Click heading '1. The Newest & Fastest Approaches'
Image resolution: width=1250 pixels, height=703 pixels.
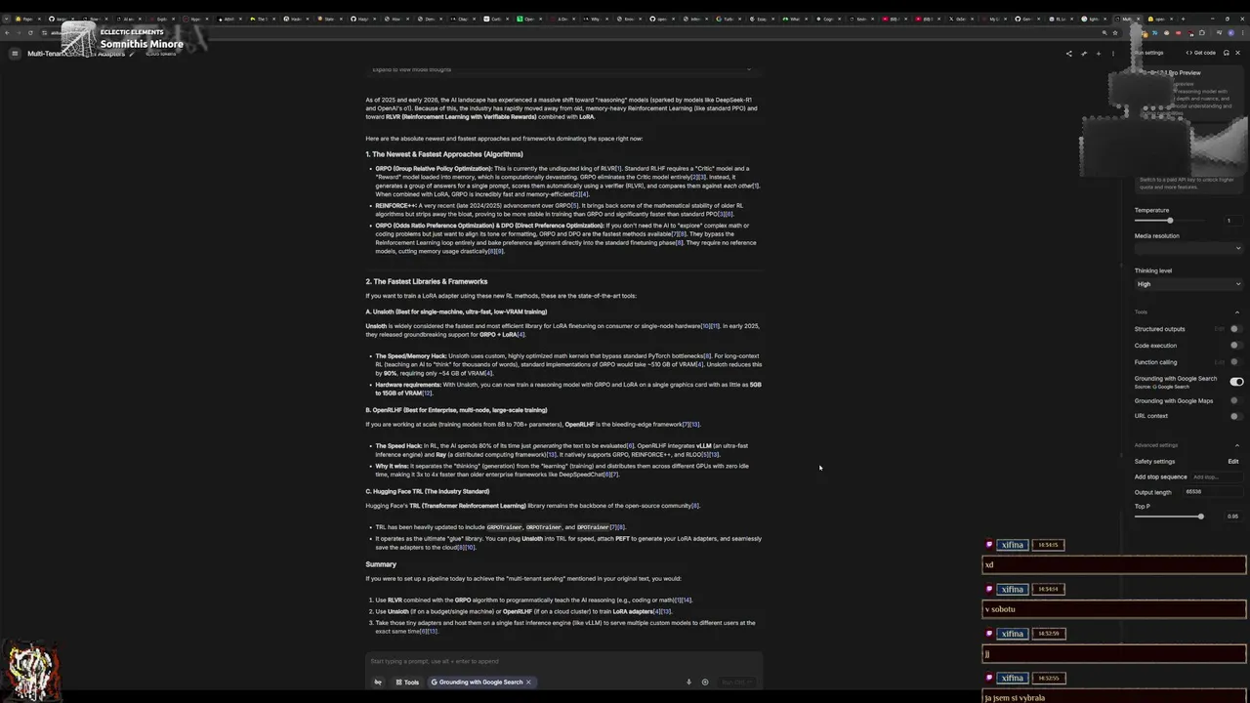coord(443,154)
